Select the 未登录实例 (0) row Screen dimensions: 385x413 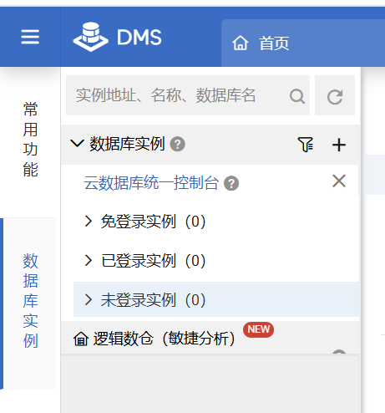tap(216, 299)
